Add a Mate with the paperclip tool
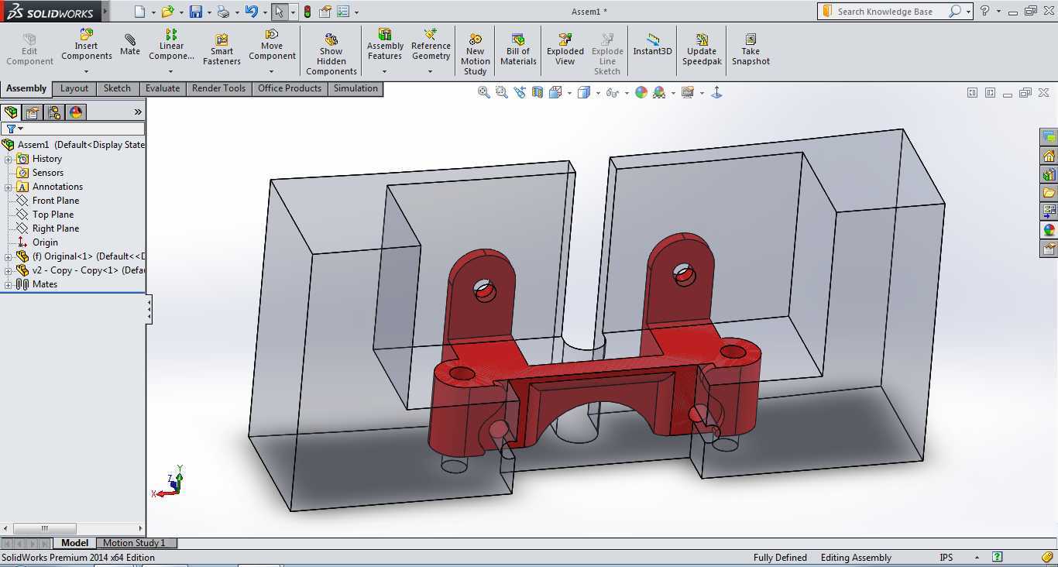The image size is (1058, 567). [x=130, y=45]
